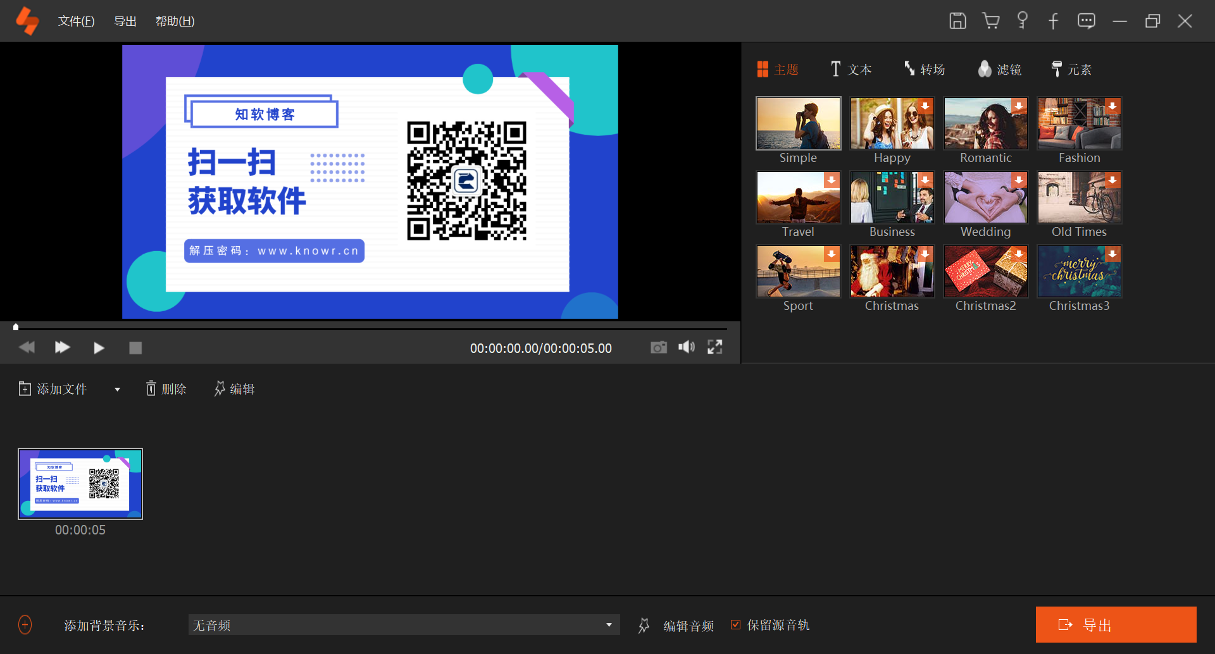This screenshot has width=1215, height=654.
Task: Take a snapshot with camera icon
Action: pos(659,347)
